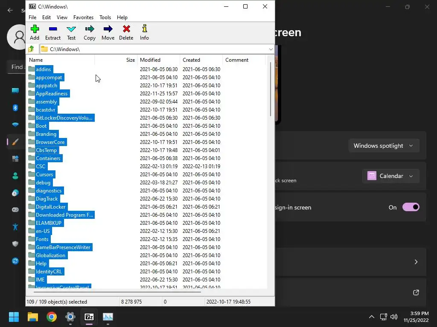Select the addins folder
The width and height of the screenshot is (437, 327).
point(43,69)
